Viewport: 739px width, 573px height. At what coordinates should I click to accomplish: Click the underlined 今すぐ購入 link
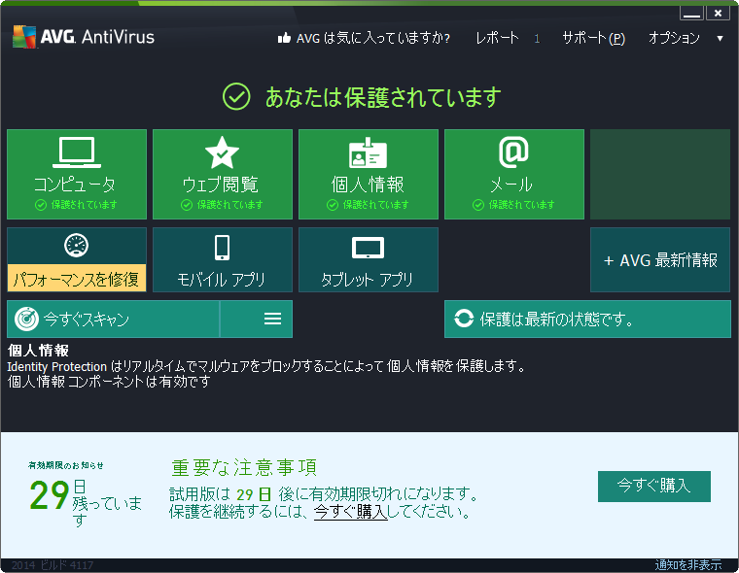[351, 511]
